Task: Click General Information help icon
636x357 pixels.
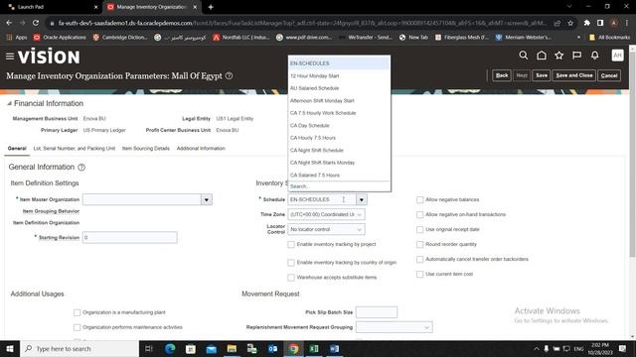Action: [81, 168]
